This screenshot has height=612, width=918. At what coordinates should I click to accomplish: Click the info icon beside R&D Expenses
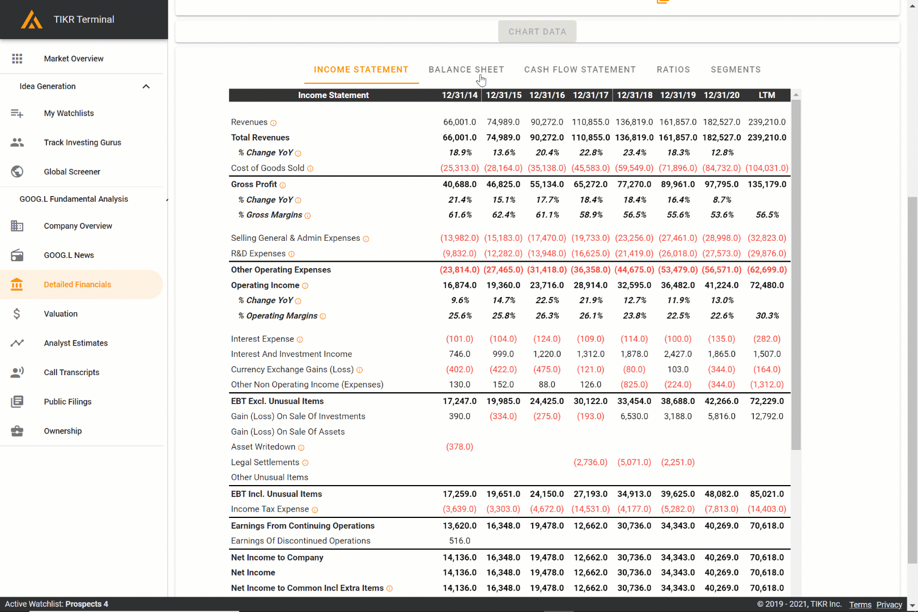click(291, 254)
